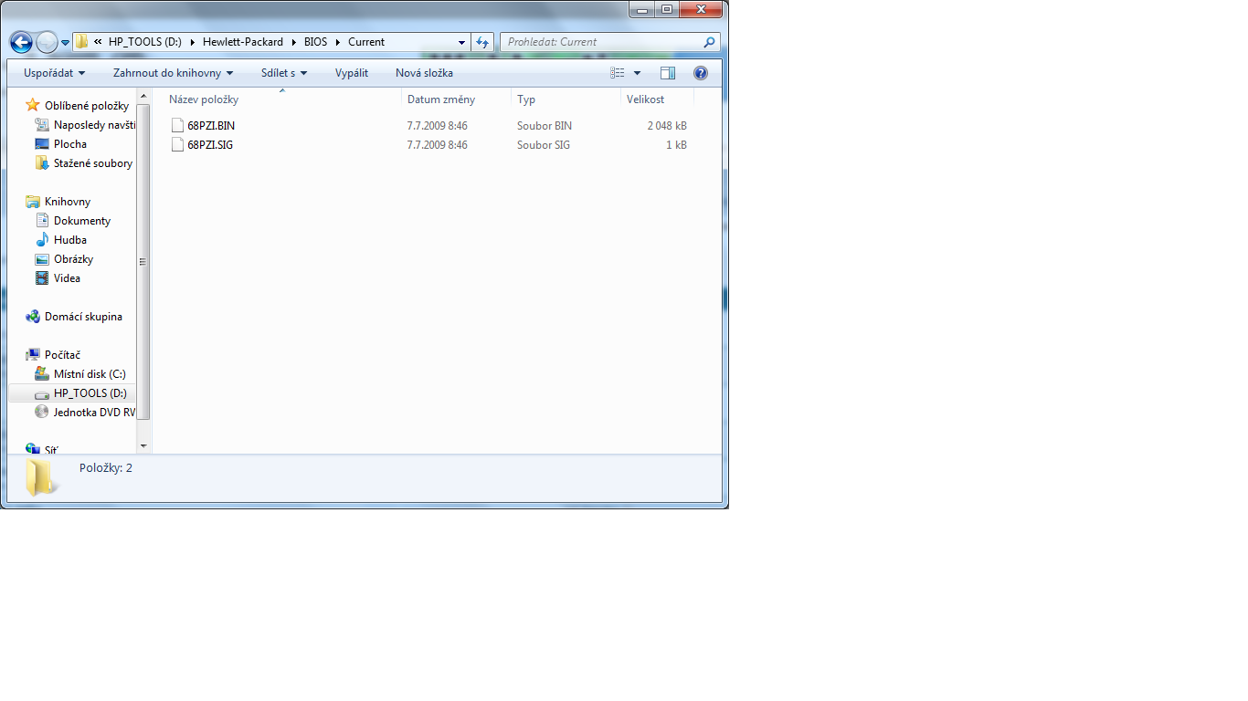Open the Sdílet s menu
The width and height of the screenshot is (1248, 701).
[284, 73]
